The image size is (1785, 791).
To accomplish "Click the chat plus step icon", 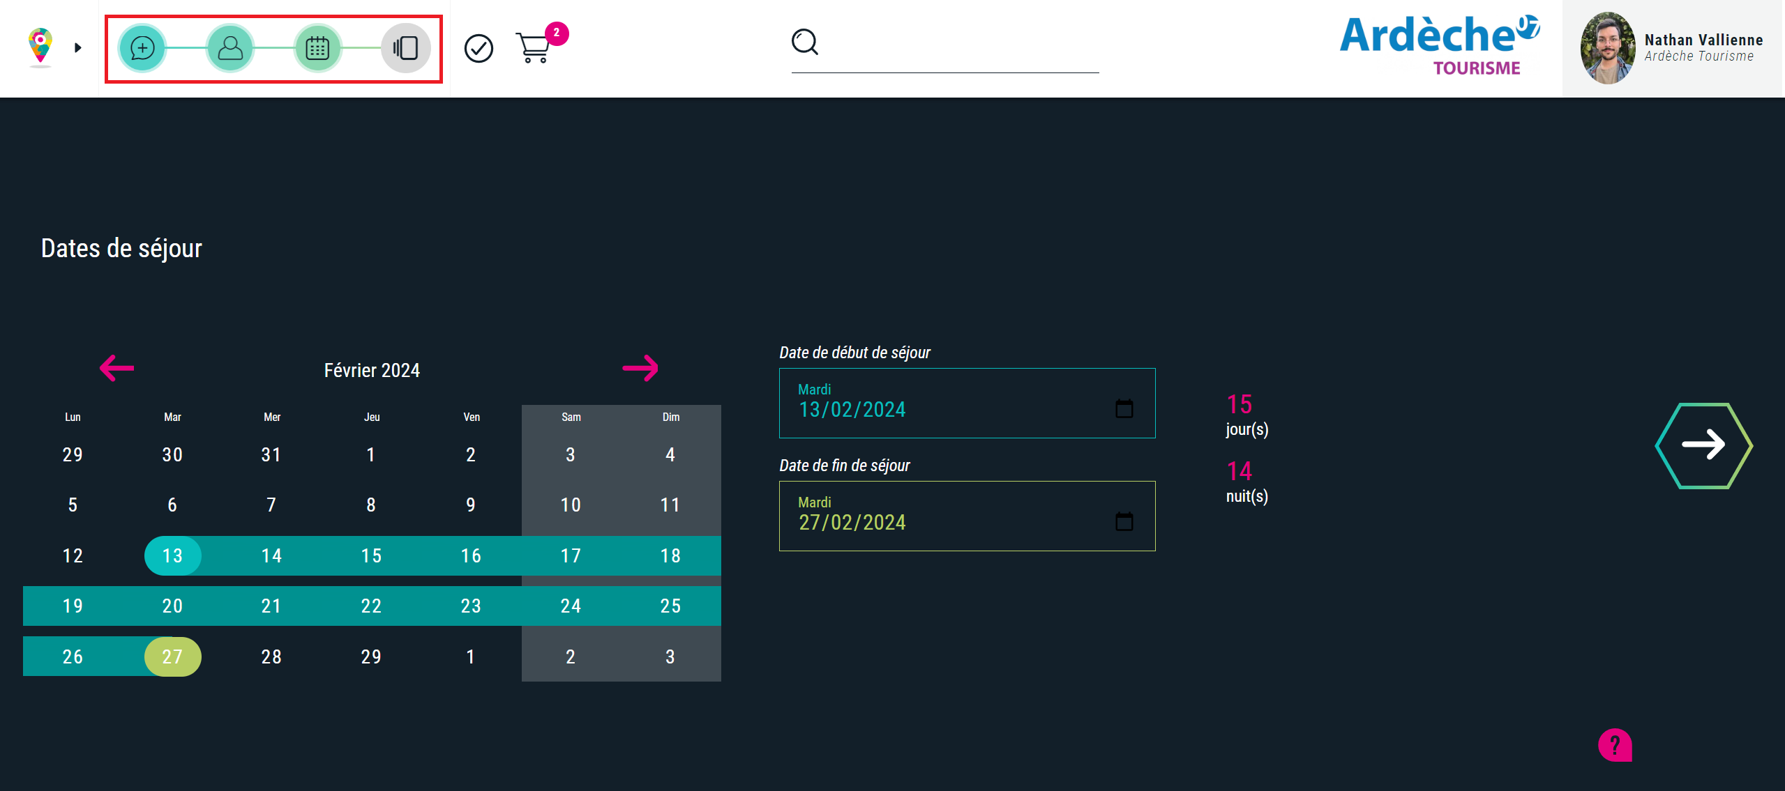I will (142, 48).
